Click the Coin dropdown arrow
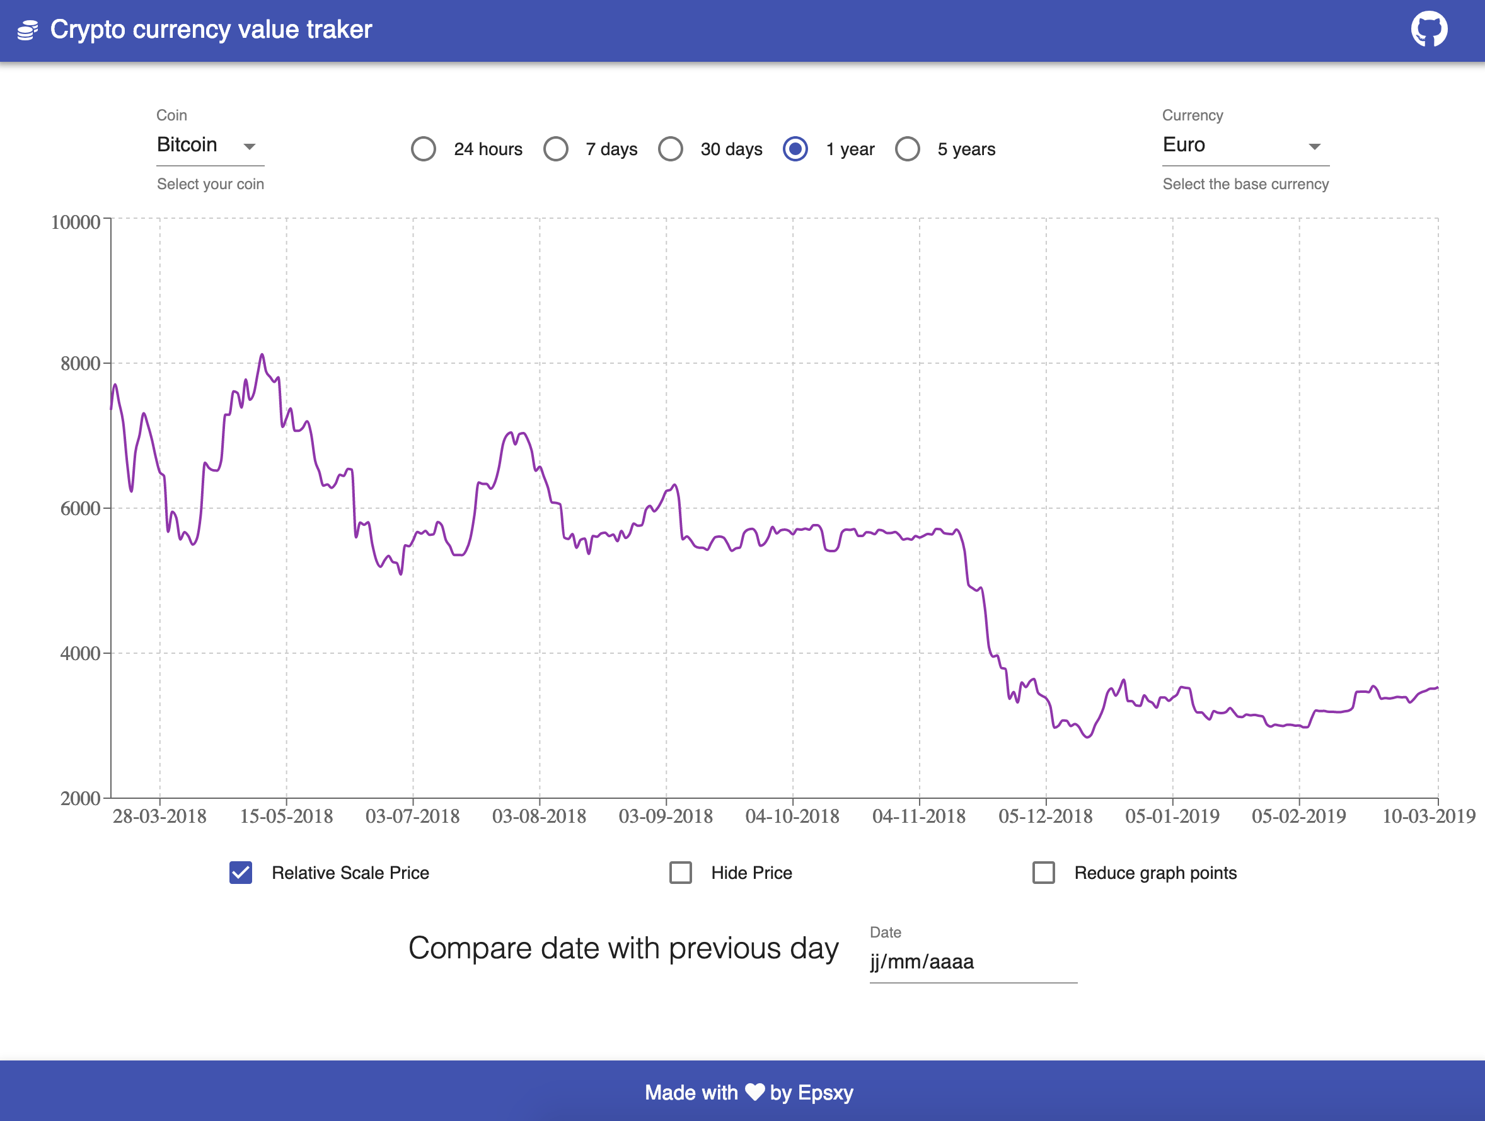 point(250,146)
